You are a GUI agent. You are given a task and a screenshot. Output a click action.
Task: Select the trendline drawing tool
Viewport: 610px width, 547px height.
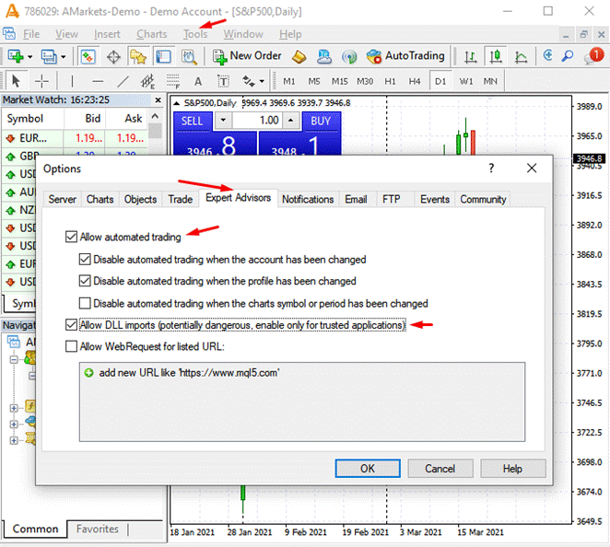tap(123, 81)
